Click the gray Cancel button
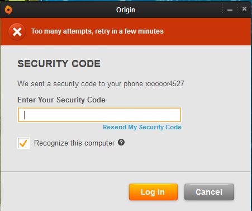The image size is (252, 211). click(209, 192)
